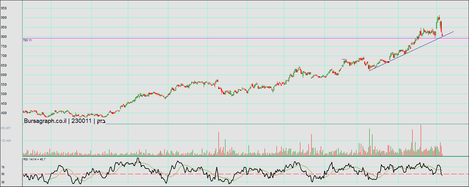The width and height of the screenshot is (469, 187).
Task: Click the 750 price axis label
Action: click(4, 47)
